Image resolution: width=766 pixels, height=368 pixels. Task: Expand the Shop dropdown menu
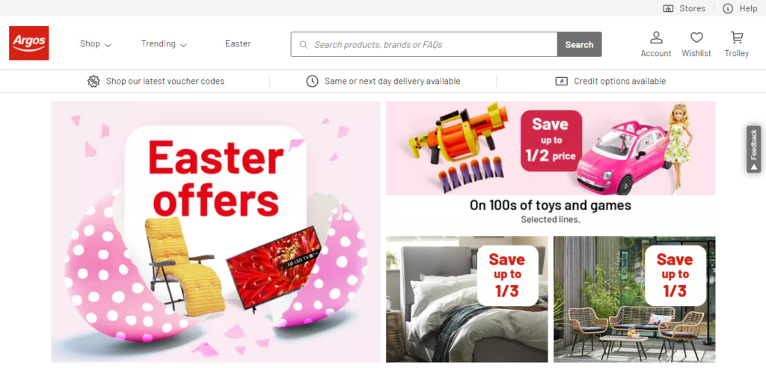click(x=96, y=43)
